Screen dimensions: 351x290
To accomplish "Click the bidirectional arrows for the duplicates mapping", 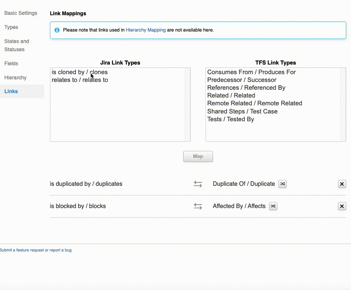I will [x=198, y=184].
